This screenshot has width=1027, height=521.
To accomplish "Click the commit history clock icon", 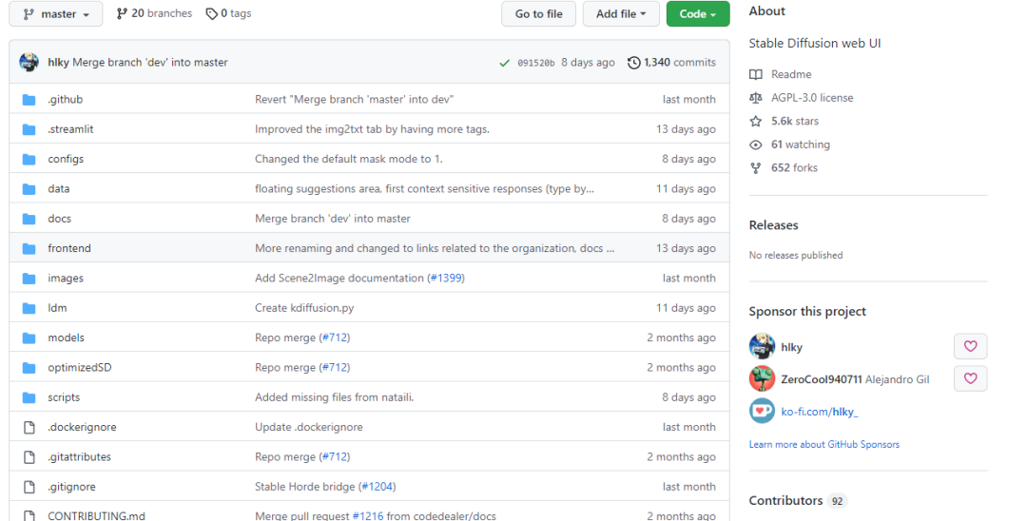I will pos(633,62).
